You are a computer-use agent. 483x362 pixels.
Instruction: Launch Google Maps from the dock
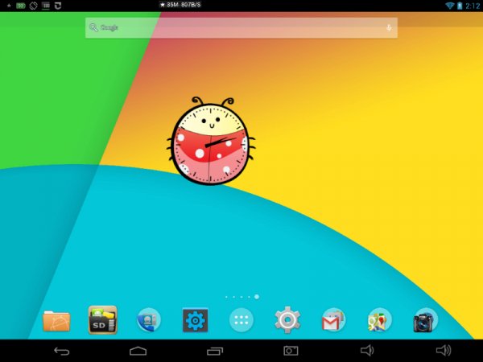pos(379,320)
